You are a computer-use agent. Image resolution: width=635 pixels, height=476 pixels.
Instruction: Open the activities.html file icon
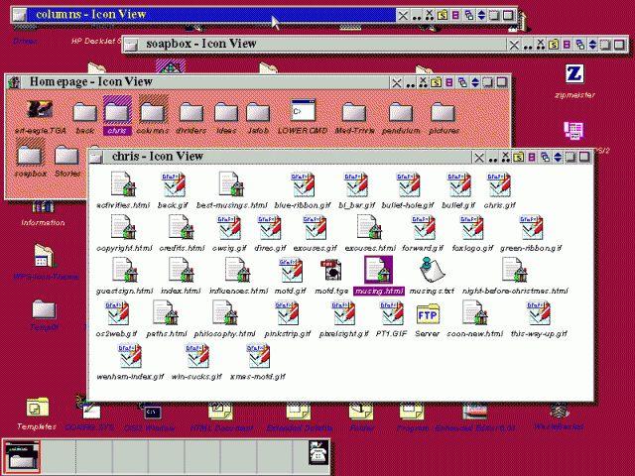point(122,184)
